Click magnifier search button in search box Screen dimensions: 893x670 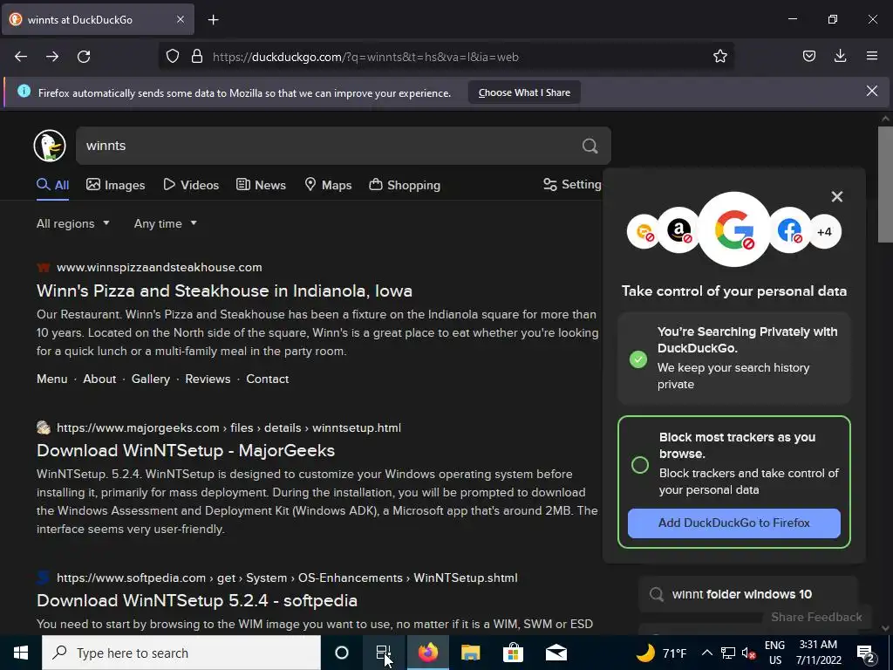coord(590,146)
